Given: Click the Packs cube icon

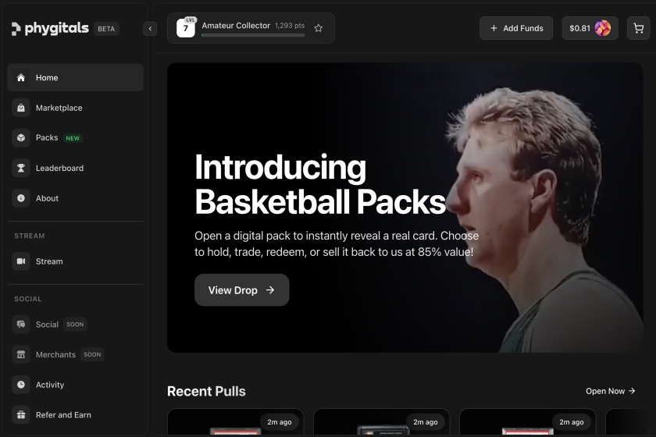Looking at the screenshot, I should (x=21, y=138).
